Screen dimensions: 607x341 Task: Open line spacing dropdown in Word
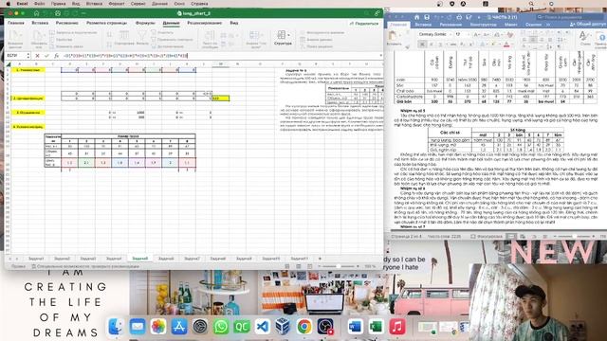tap(561, 40)
